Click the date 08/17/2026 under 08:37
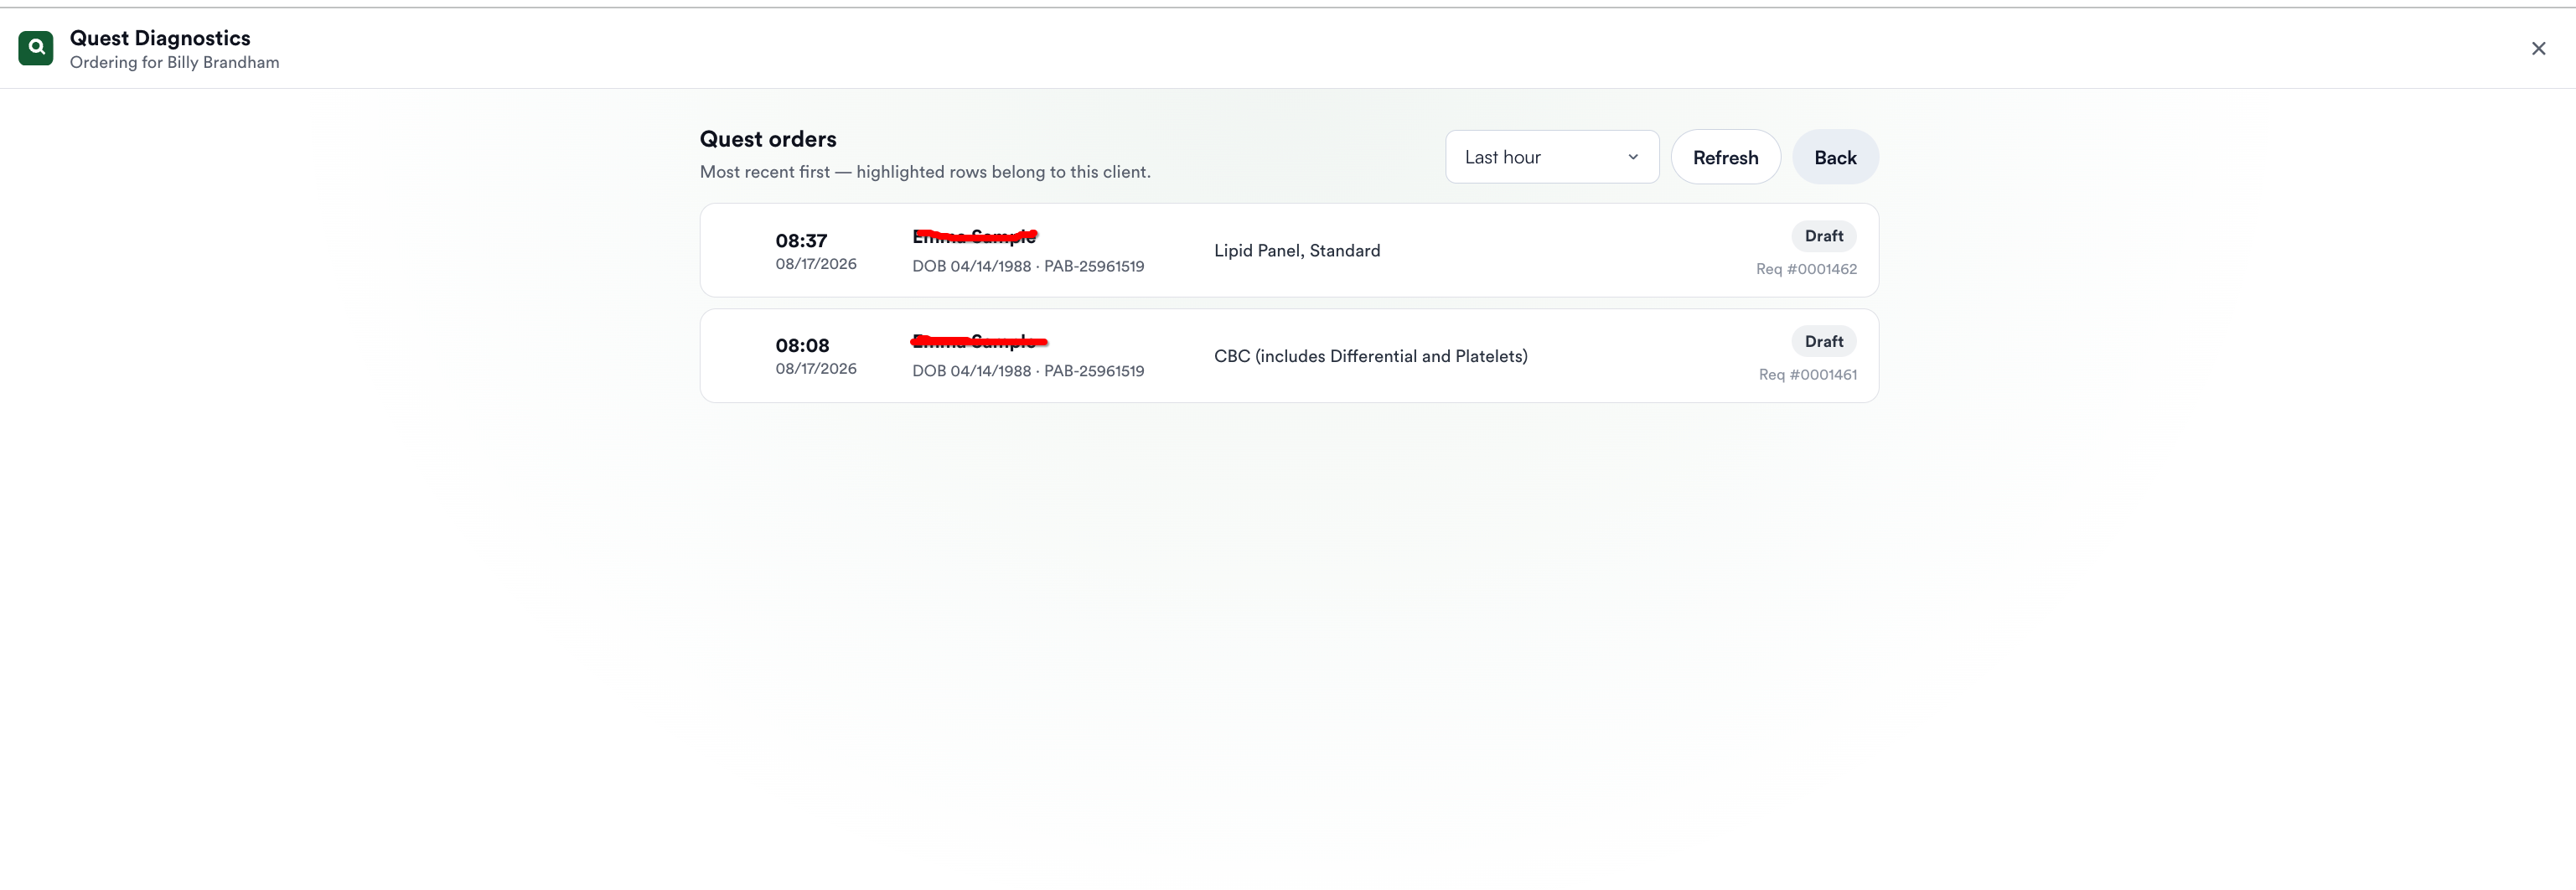This screenshot has height=890, width=2576. pos(815,264)
